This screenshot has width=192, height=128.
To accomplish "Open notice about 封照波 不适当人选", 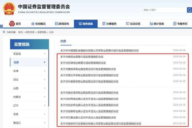I will pos(89,99).
